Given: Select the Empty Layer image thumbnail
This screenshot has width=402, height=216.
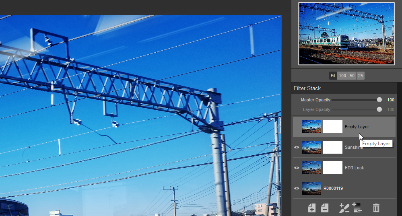Looking at the screenshot, I should [x=311, y=127].
